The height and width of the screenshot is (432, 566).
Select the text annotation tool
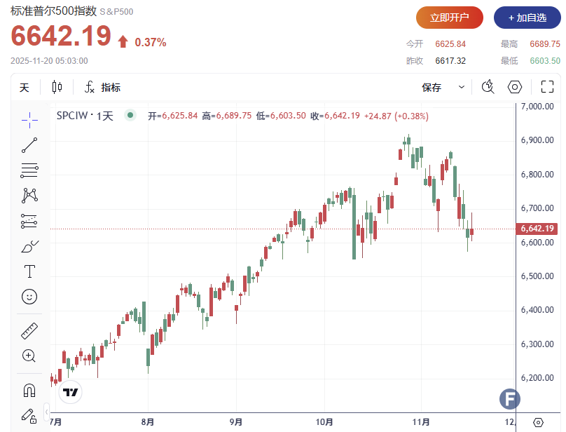(29, 271)
